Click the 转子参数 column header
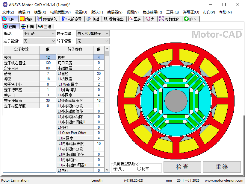Image resolution: width=245 pixels, height=184 pixels. tap(75, 50)
